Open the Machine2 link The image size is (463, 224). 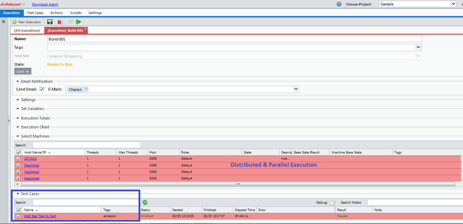32,165
